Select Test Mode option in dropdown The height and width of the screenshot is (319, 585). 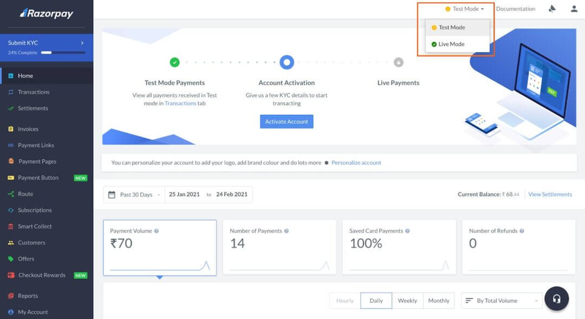pos(451,28)
